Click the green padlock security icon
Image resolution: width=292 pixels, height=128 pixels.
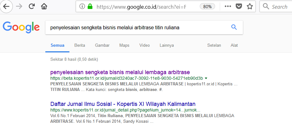90,7
